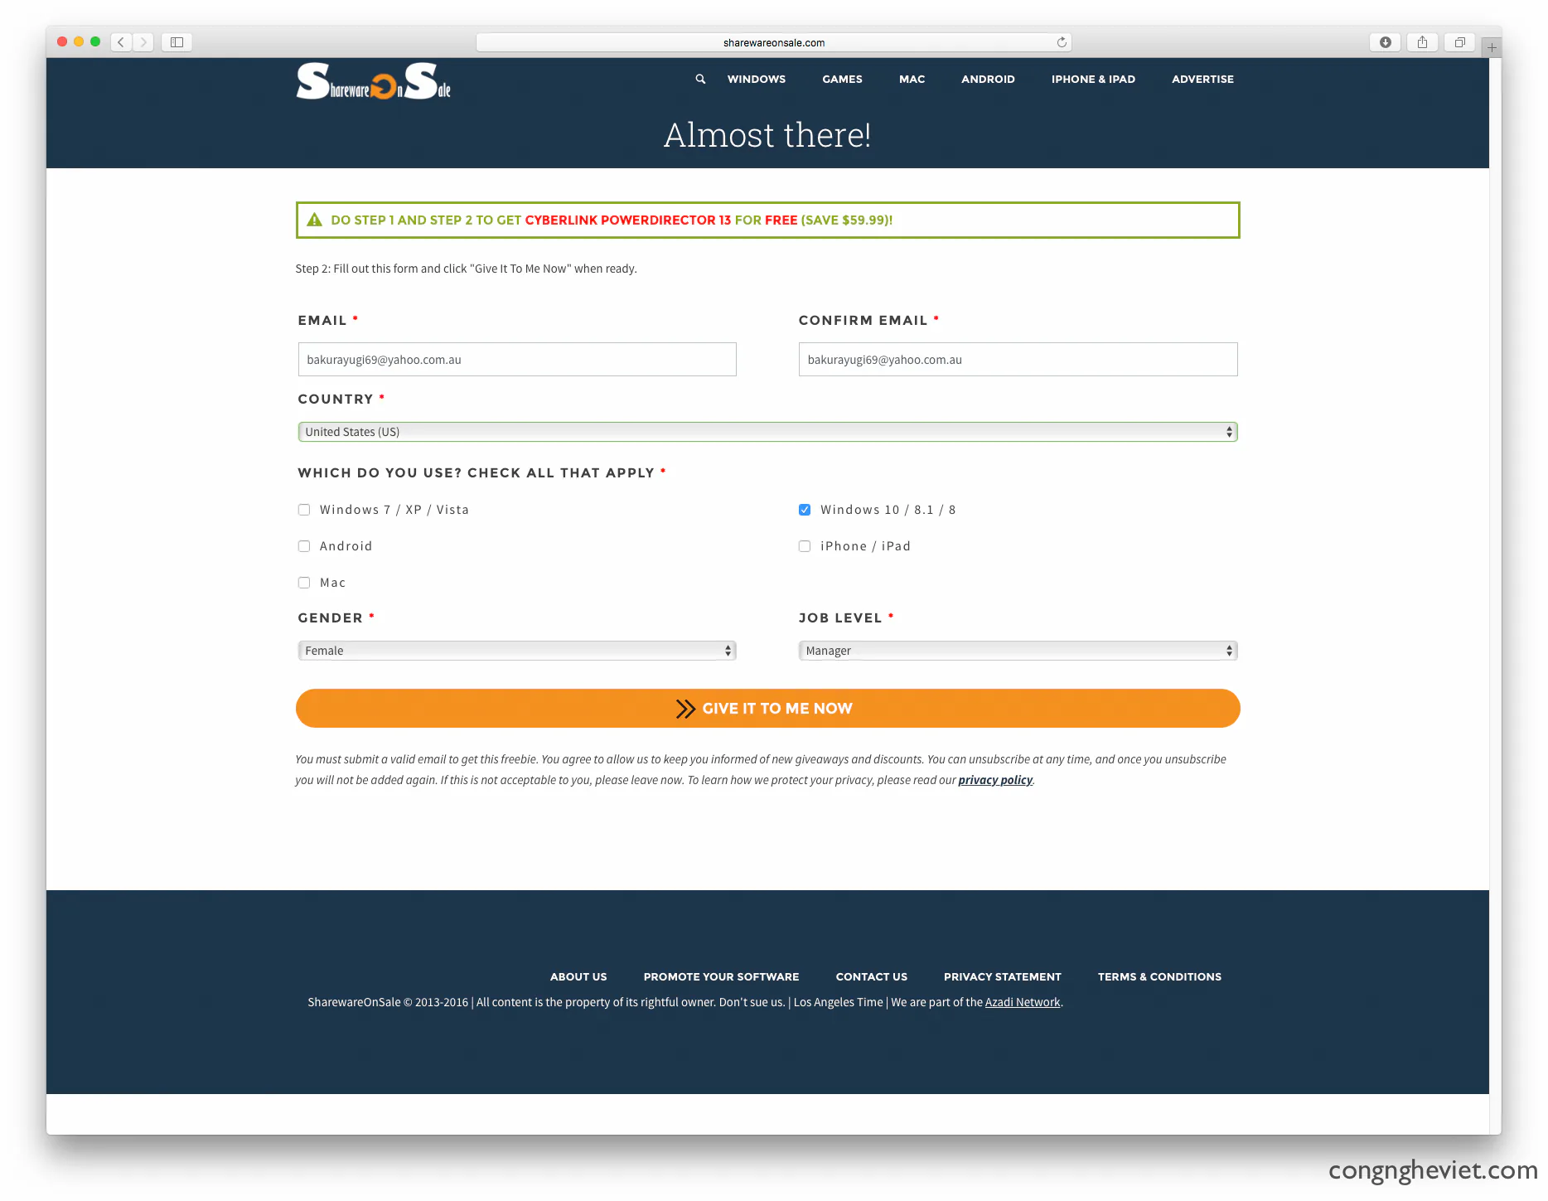Open the Mac menu item in navigation

pyautogui.click(x=912, y=79)
